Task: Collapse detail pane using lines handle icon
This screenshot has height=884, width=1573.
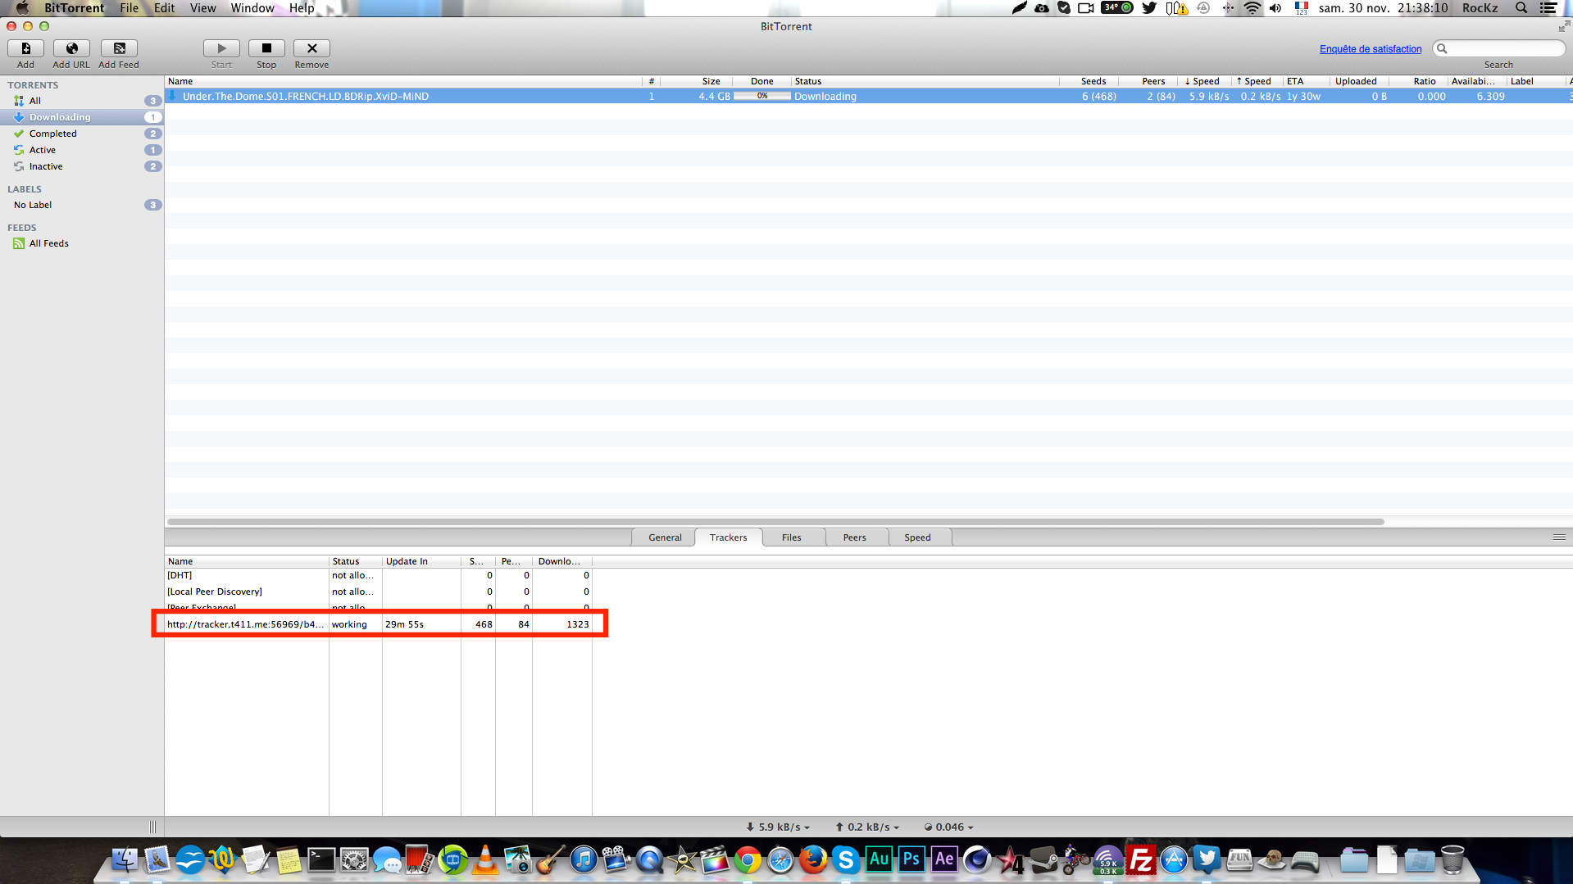Action: point(1559,537)
